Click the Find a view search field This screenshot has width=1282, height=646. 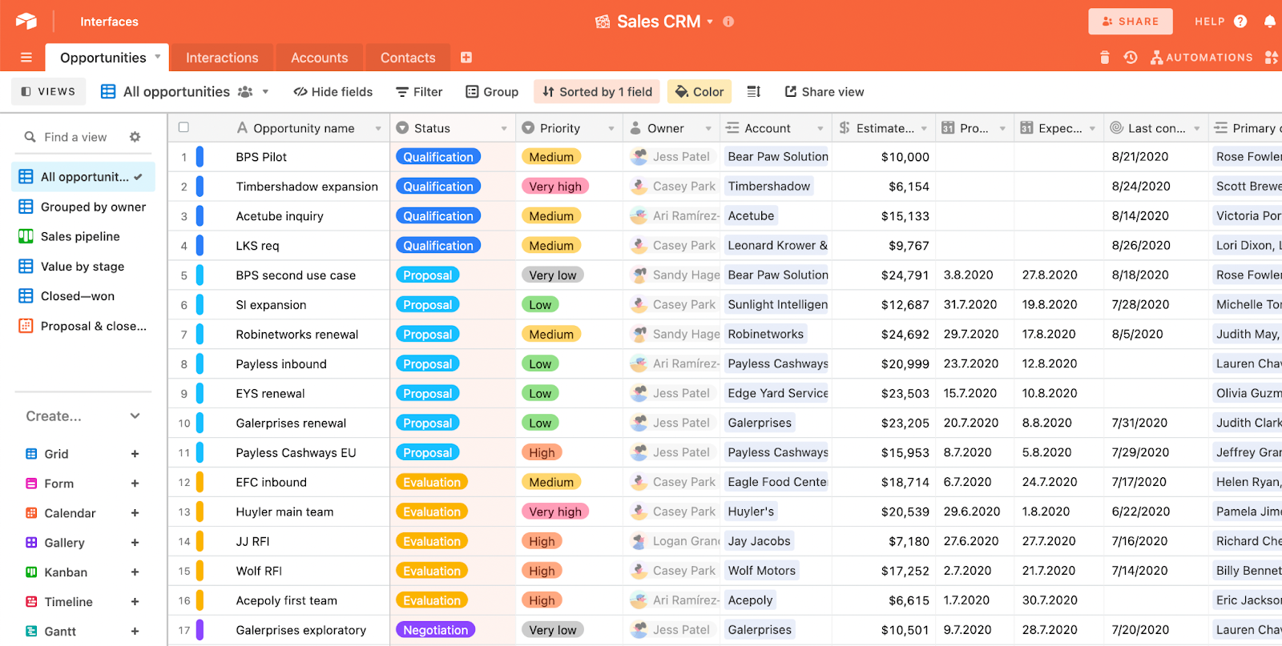(x=75, y=137)
